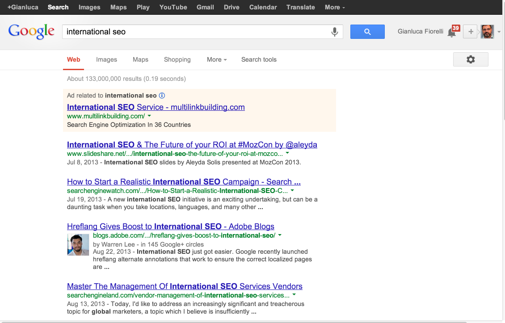Open the notifications bell icon
The height and width of the screenshot is (323, 505).
[452, 32]
